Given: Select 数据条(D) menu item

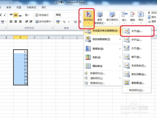Looking at the screenshot, I should [103, 49].
